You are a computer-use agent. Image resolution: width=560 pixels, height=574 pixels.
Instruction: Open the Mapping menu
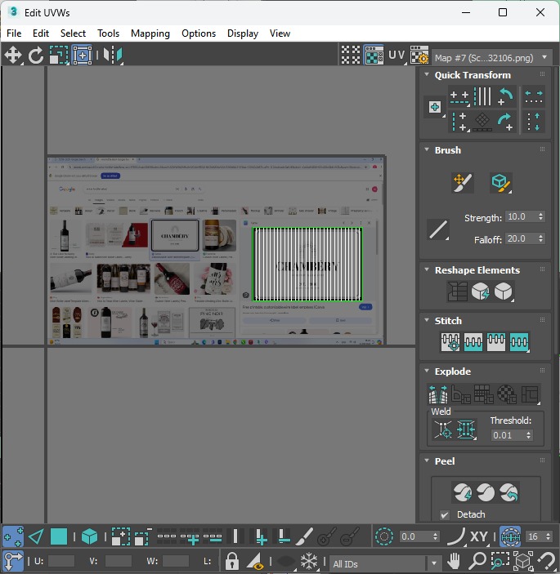(x=150, y=33)
